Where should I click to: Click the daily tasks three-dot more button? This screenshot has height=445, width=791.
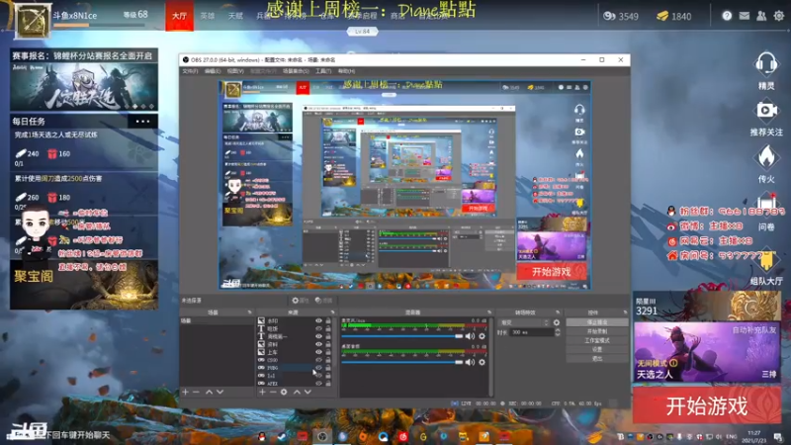tap(142, 121)
